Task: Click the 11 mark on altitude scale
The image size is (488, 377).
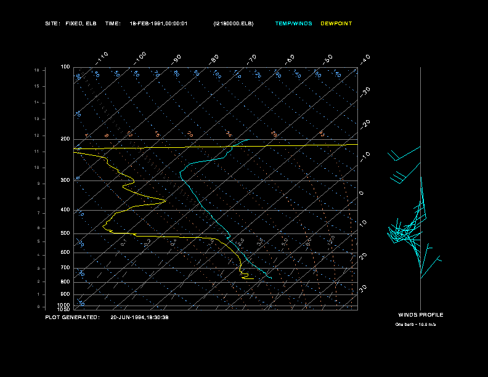Action: tap(37, 152)
